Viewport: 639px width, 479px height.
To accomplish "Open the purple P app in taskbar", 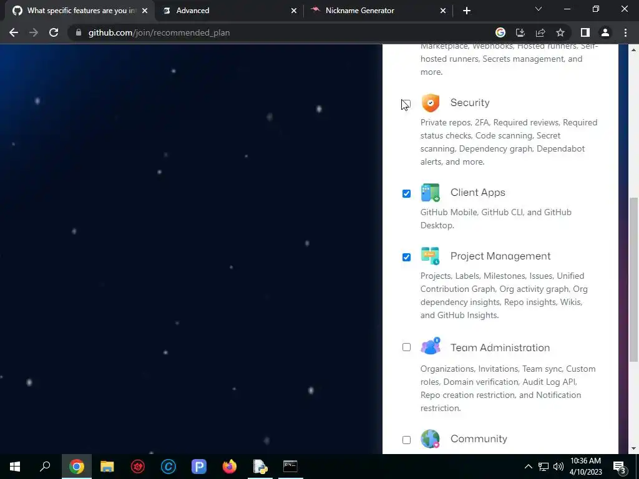I will tap(199, 467).
